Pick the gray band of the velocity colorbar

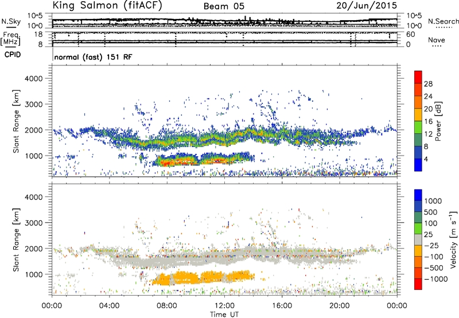[x=418, y=239]
